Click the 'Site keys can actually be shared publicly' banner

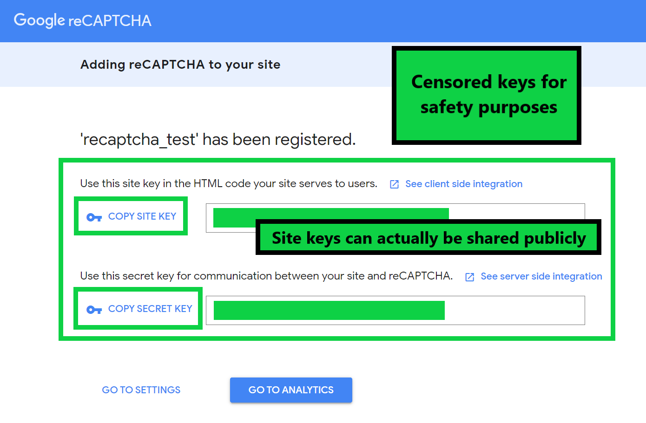(428, 238)
